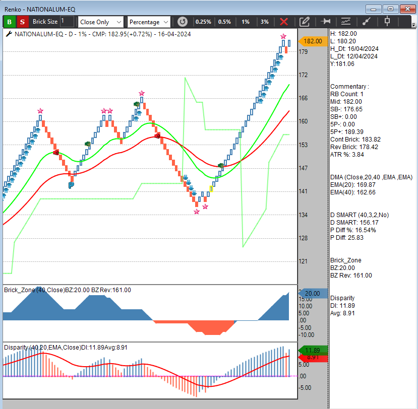The height and width of the screenshot is (409, 418).
Task: Expand toolbar overflow arrow
Action: coord(413,25)
